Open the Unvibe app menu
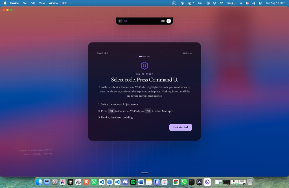This screenshot has height=188, width=289. click(x=15, y=3)
